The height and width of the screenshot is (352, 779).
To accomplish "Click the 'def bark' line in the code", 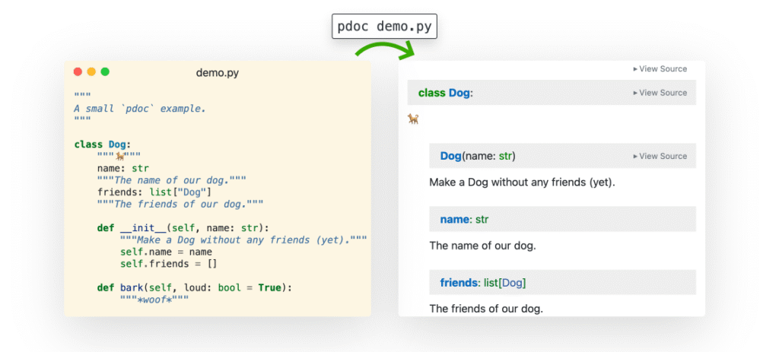I will [194, 287].
